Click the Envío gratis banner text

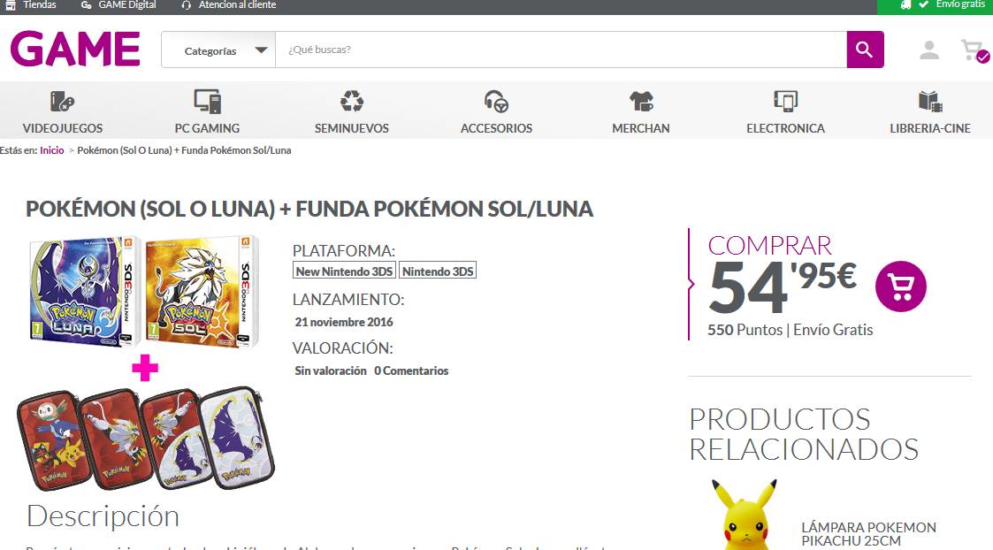[960, 4]
